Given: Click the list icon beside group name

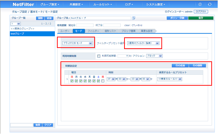Looking at the screenshot, I should tap(134, 18).
